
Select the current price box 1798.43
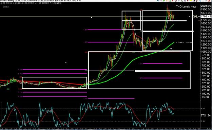[x=206, y=17]
